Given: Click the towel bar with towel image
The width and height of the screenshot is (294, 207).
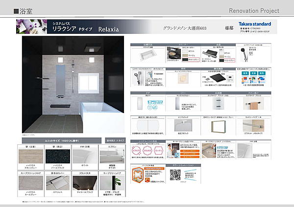Looking at the screenshot, I should [253, 104].
